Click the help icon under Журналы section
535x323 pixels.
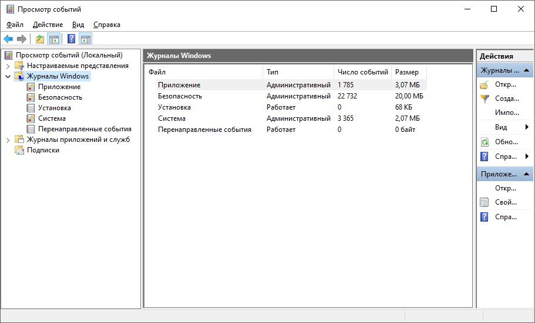click(484, 157)
